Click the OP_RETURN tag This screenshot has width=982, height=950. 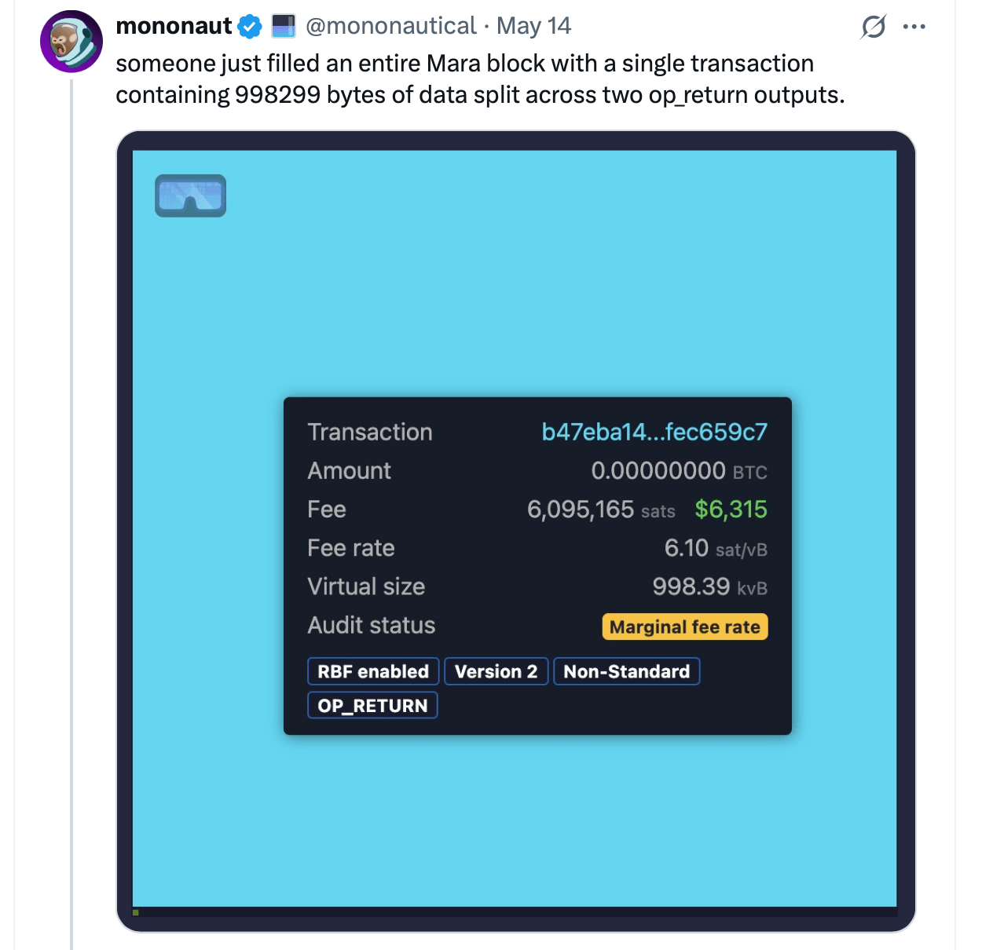(x=372, y=706)
